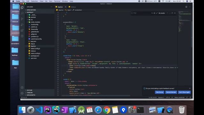This screenshot has height=115, width=204.
Task: Open WebStorm from the Dock
Action: coord(56,110)
